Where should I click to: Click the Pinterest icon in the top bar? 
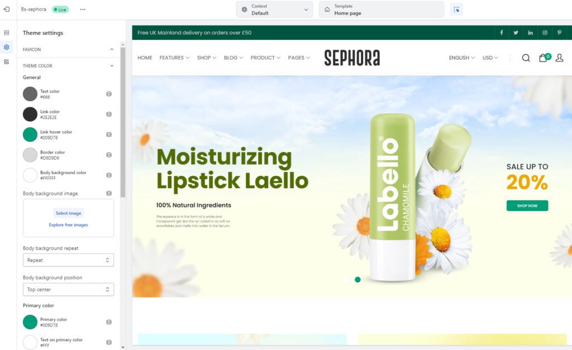click(x=559, y=33)
